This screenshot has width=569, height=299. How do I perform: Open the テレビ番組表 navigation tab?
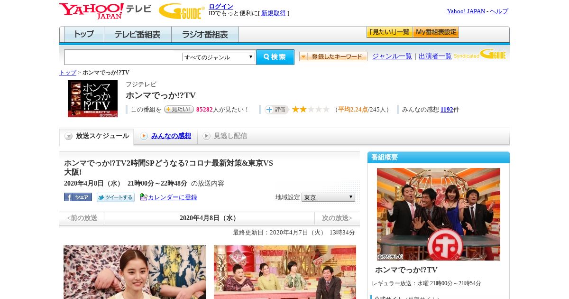138,35
